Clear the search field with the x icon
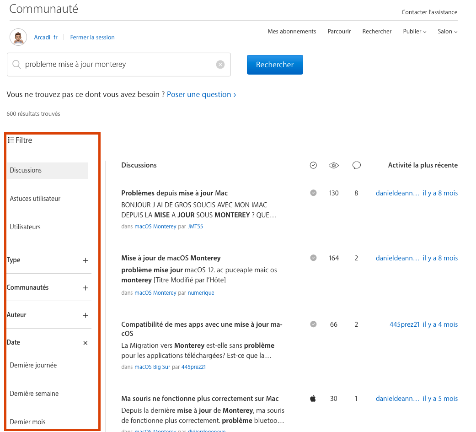476x432 pixels. (x=220, y=65)
